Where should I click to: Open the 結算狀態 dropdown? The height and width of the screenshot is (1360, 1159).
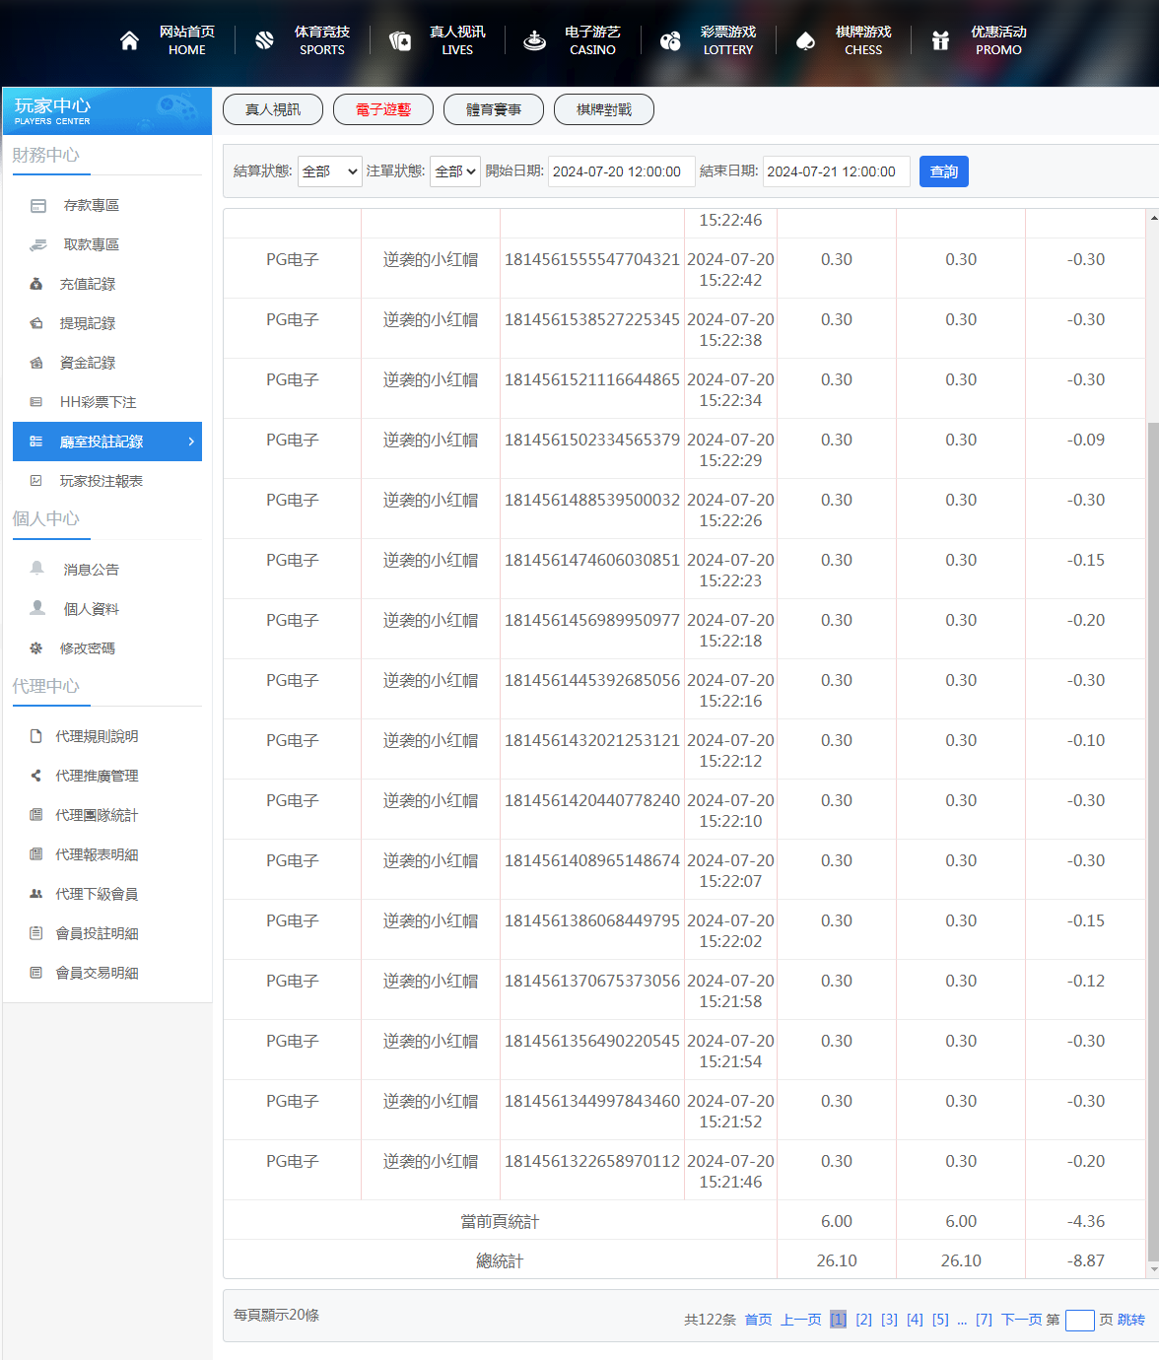pyautogui.click(x=330, y=171)
